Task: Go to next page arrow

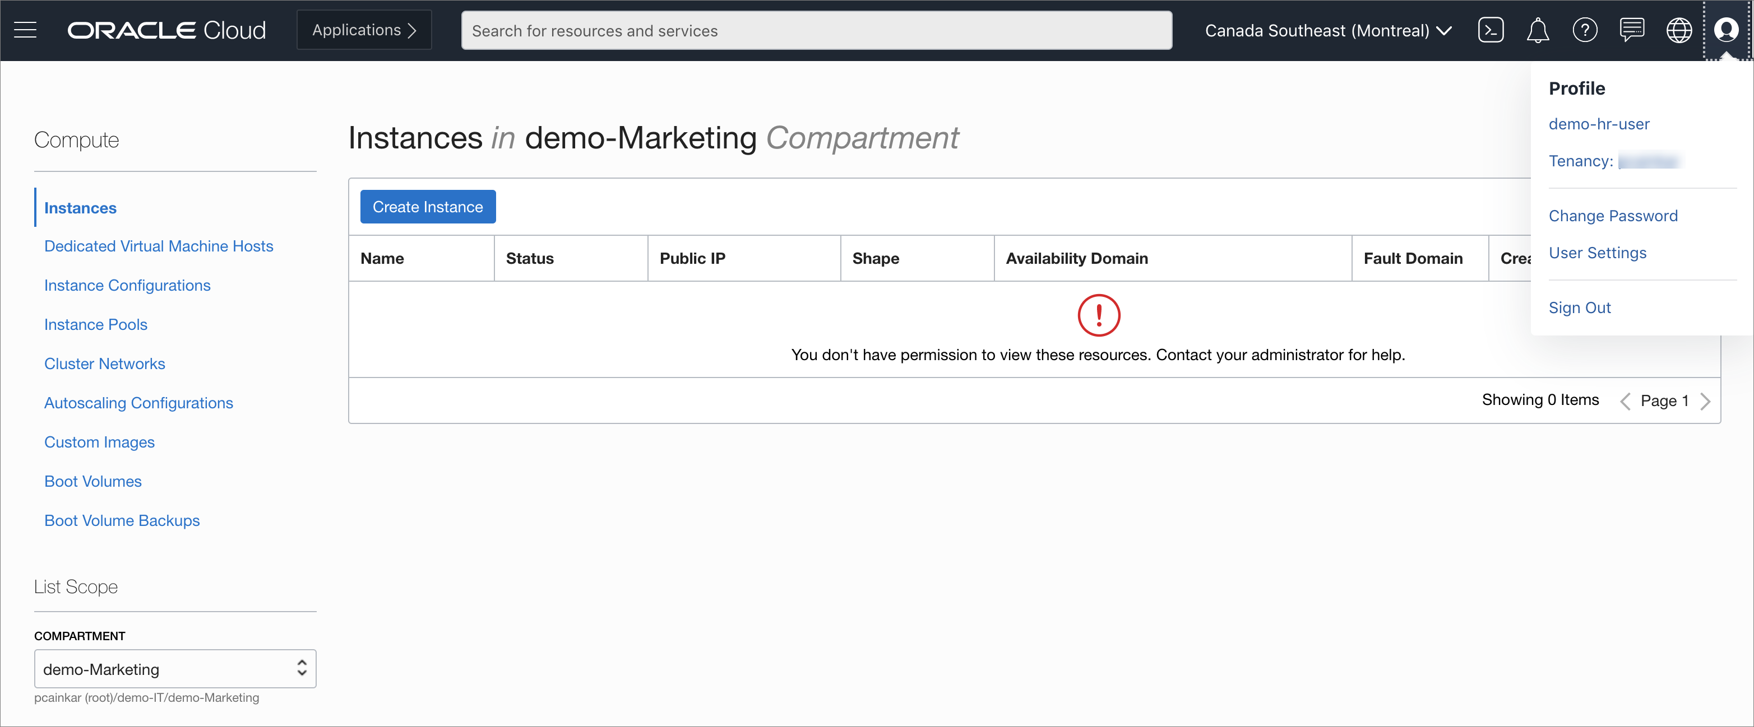Action: point(1705,401)
